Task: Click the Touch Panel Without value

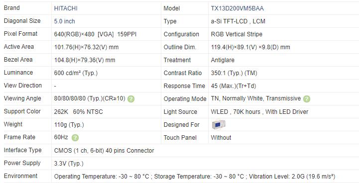Action: (221, 138)
